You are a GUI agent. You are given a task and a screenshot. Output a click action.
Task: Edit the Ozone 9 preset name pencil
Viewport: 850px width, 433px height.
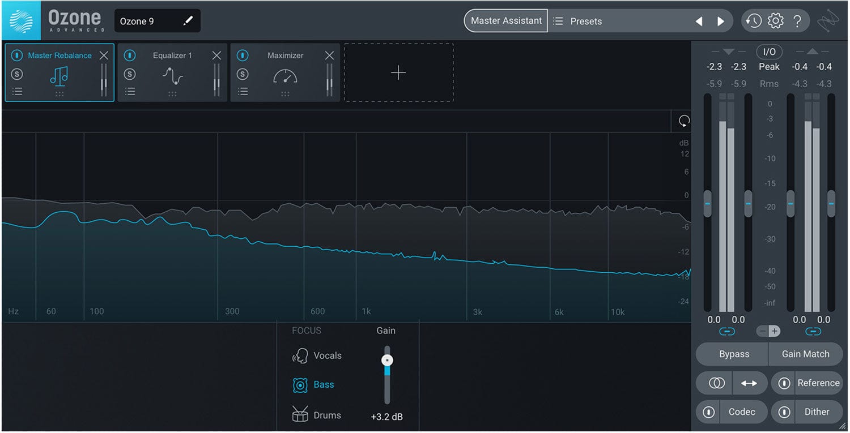188,21
